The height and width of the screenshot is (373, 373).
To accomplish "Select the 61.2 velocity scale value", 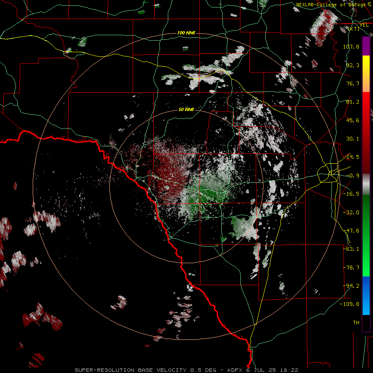I will pyautogui.click(x=353, y=102).
